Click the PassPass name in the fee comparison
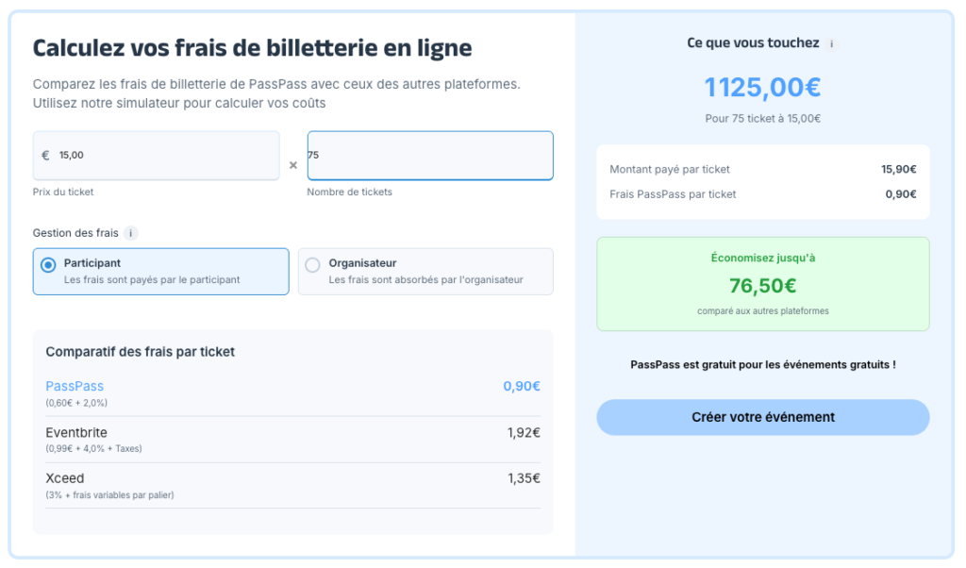The height and width of the screenshot is (568, 966). (75, 386)
